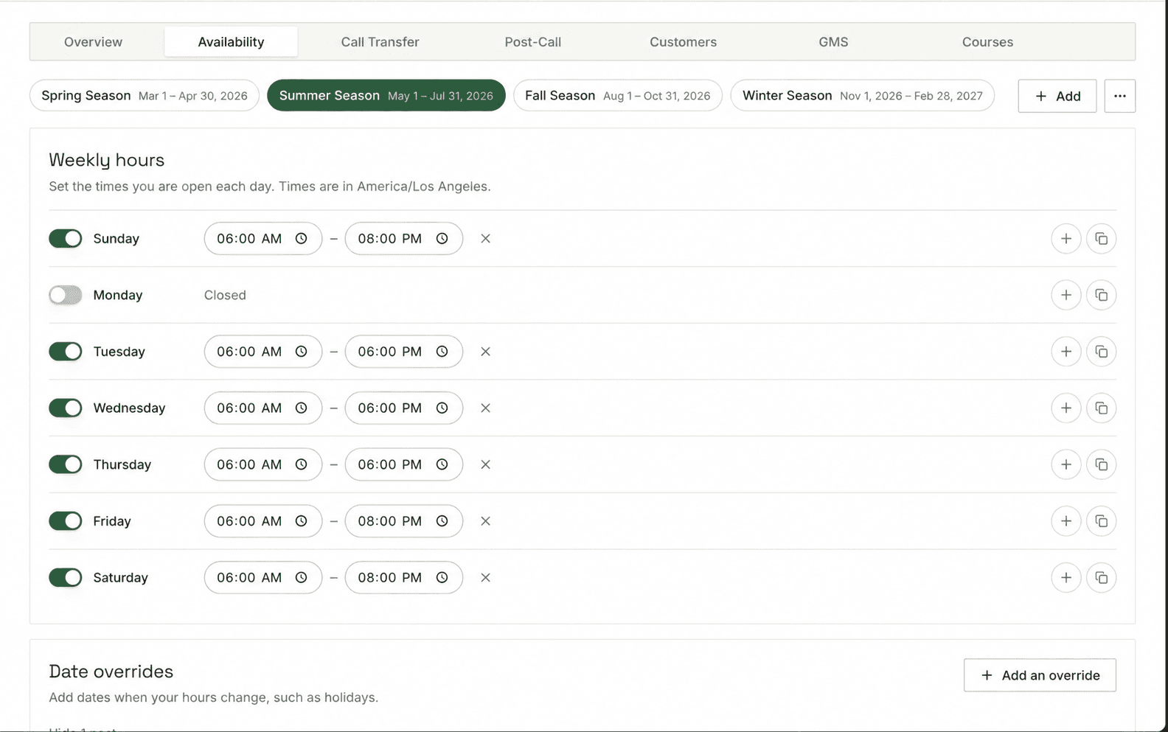Remove Friday's time range with the X
Viewport: 1168px width, 732px height.
(485, 521)
